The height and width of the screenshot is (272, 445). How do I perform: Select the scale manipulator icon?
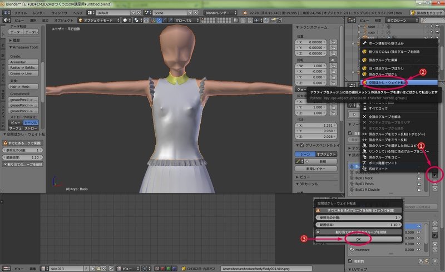(x=171, y=21)
